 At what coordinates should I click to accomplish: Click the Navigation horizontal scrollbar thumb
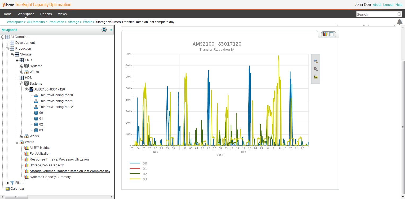[16, 197]
